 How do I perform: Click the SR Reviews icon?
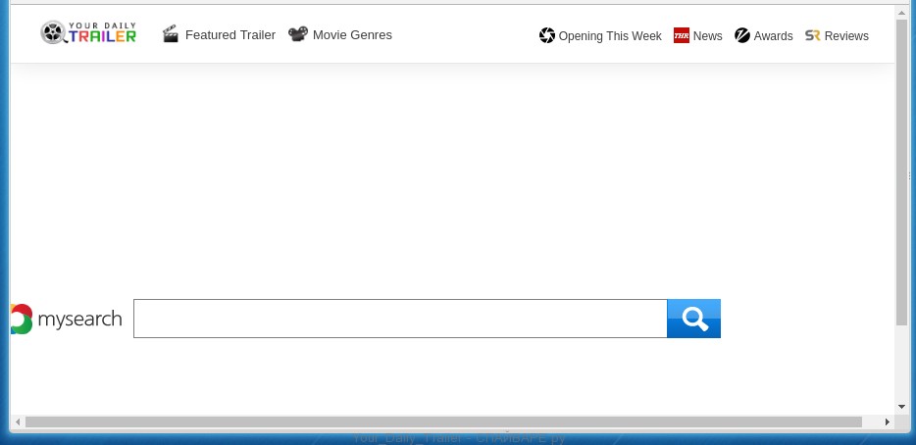812,35
